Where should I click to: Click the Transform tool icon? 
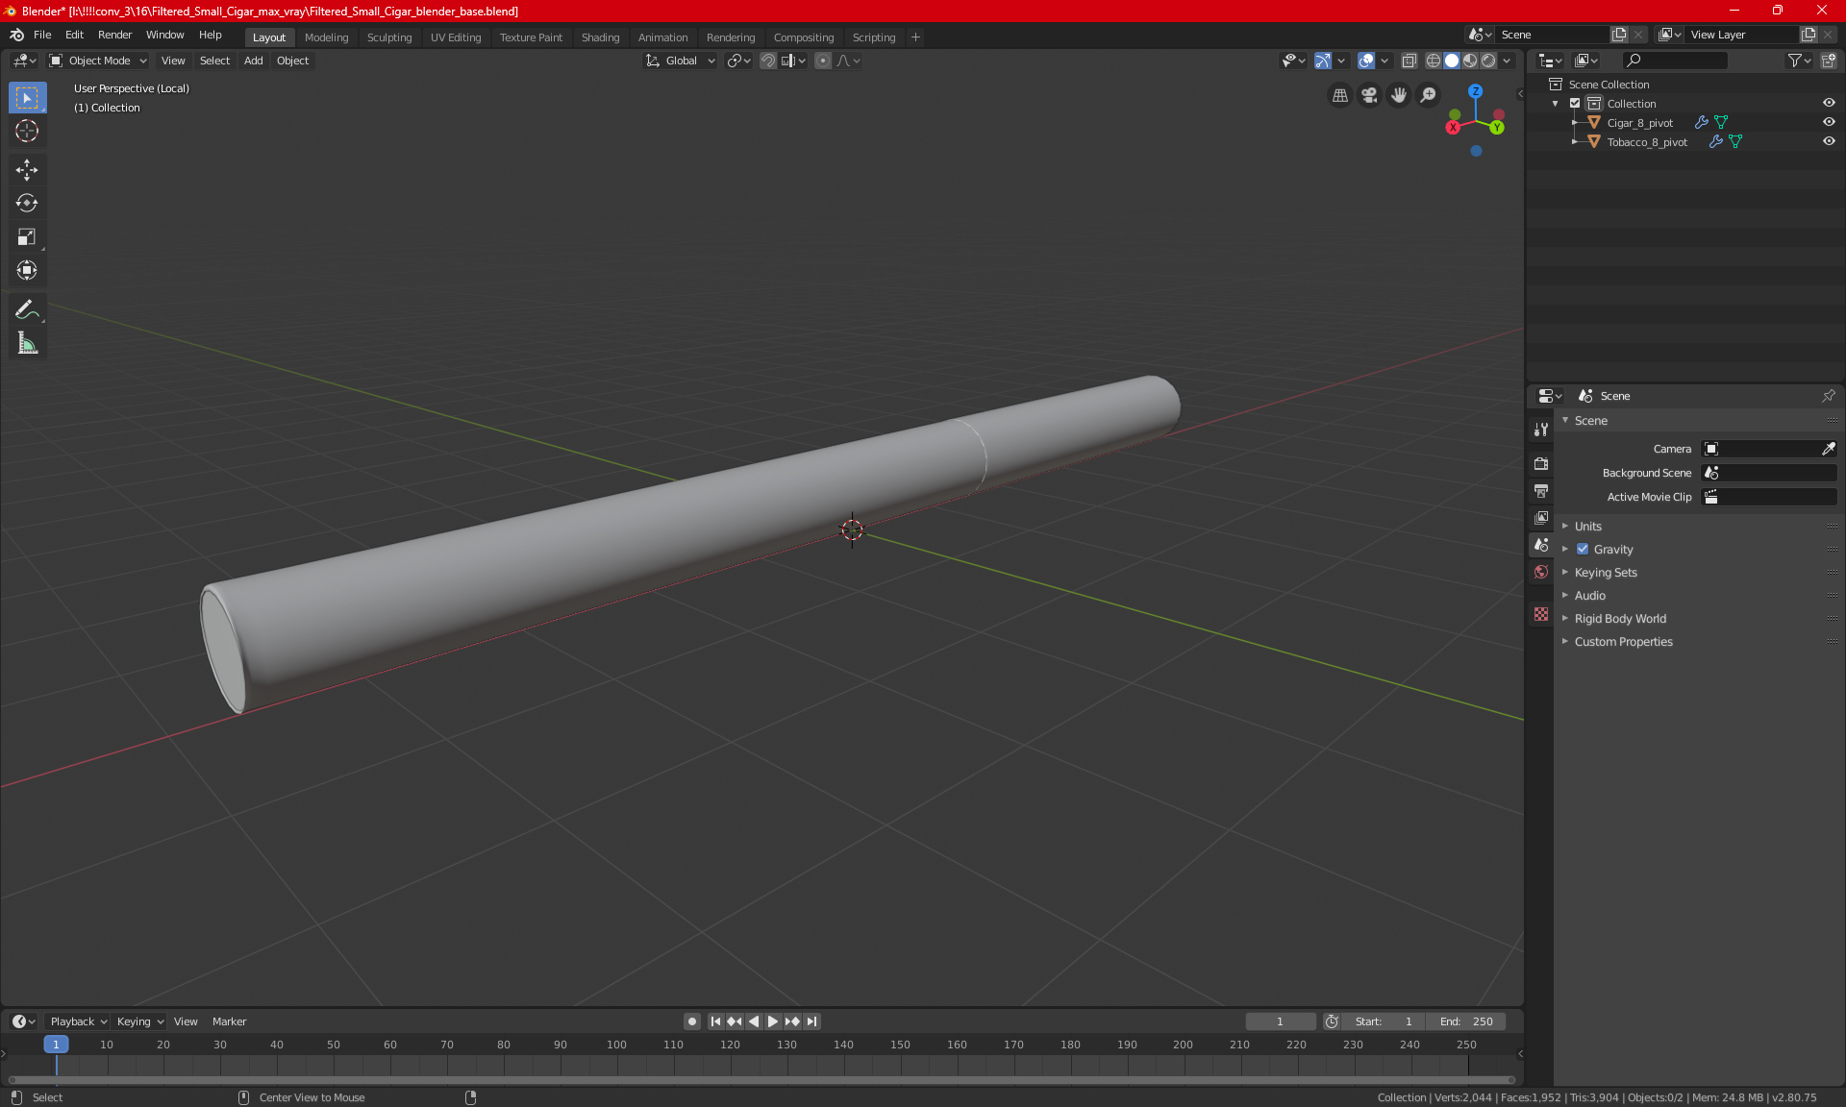point(26,272)
